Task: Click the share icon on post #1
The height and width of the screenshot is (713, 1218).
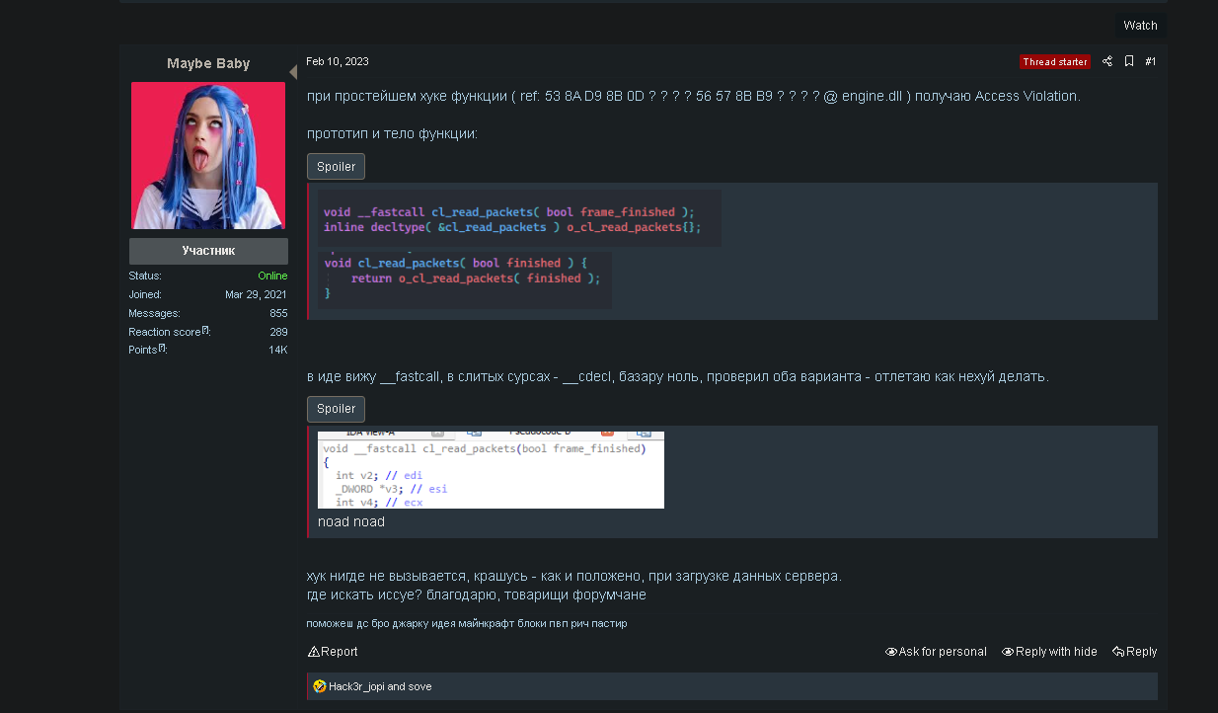Action: click(1106, 61)
